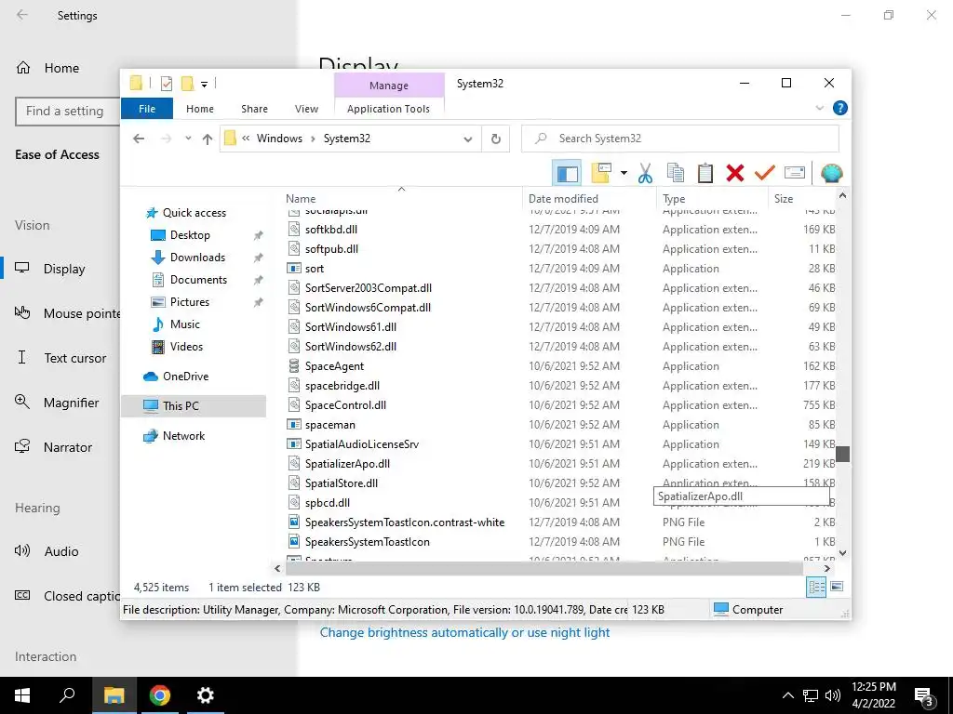The image size is (953, 714).
Task: Open Chrome from the taskbar
Action: pyautogui.click(x=160, y=695)
